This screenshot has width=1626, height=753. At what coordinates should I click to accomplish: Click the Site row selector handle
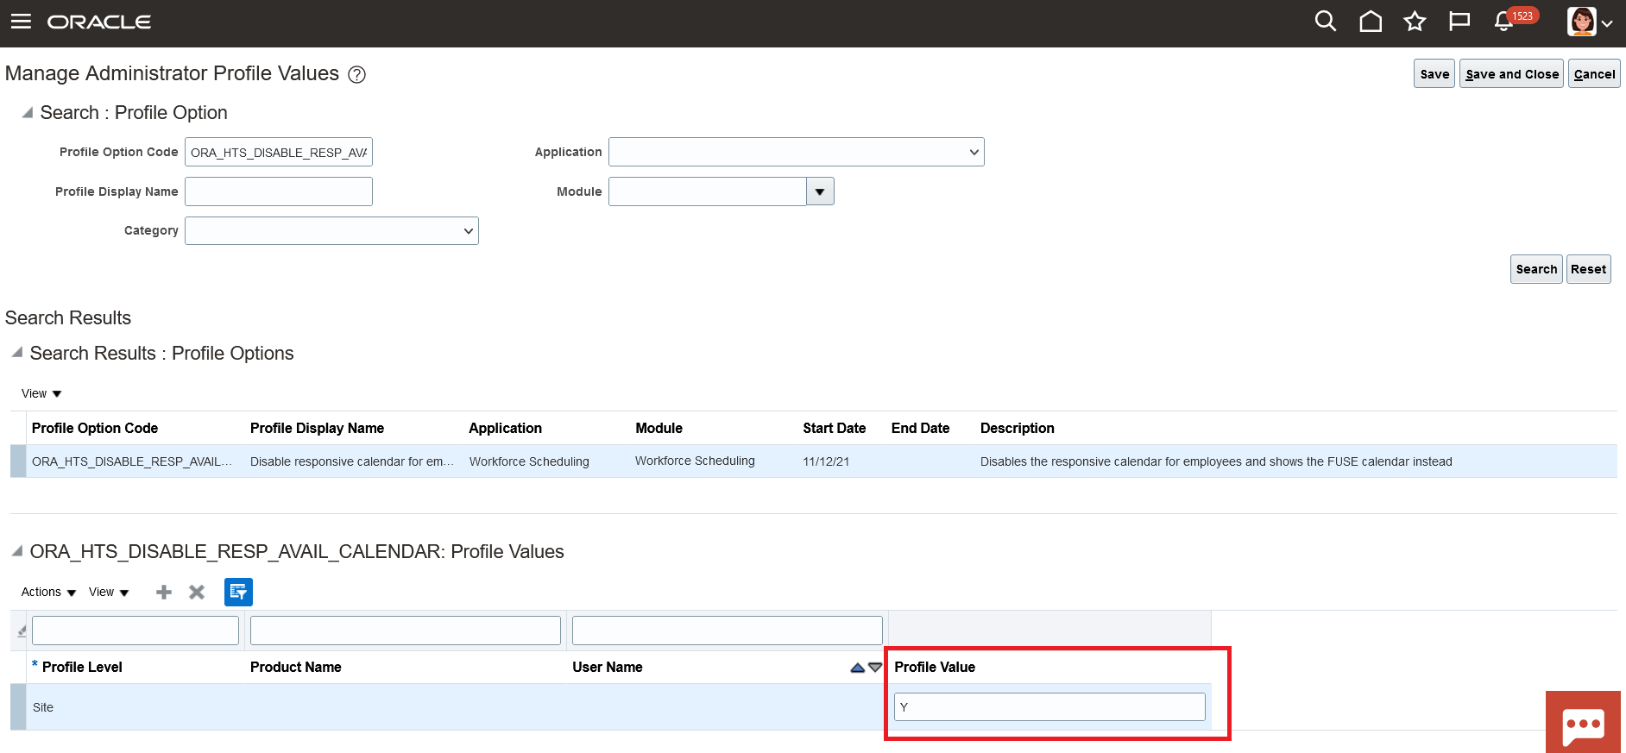pos(18,707)
